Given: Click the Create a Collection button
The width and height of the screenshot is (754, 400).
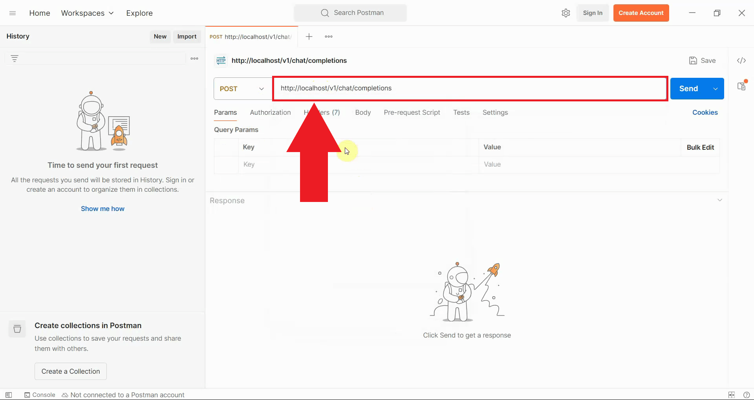Looking at the screenshot, I should coord(71,371).
